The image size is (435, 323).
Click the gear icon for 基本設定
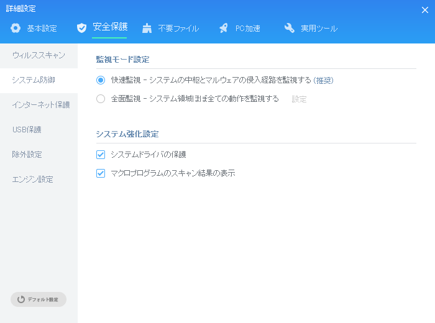16,28
